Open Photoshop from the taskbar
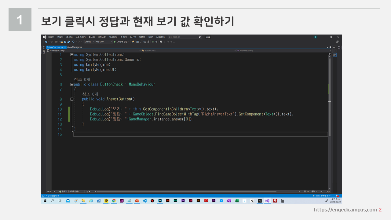 pyautogui.click(x=160, y=201)
